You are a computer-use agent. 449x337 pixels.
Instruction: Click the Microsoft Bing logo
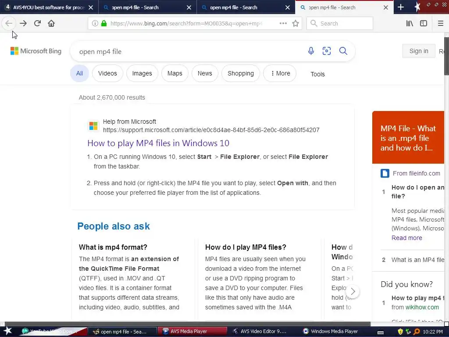36,51
